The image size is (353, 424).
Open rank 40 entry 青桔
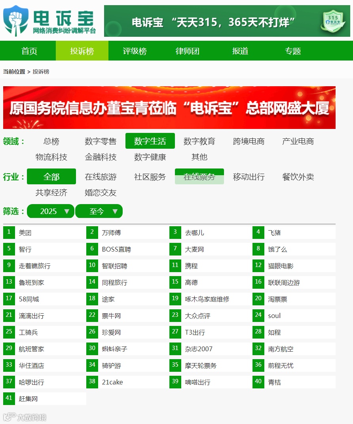[x=294, y=382]
